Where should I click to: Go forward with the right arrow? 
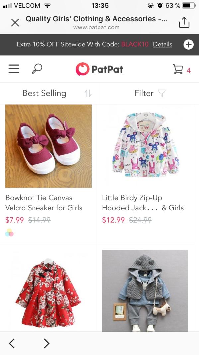[x=46, y=343]
